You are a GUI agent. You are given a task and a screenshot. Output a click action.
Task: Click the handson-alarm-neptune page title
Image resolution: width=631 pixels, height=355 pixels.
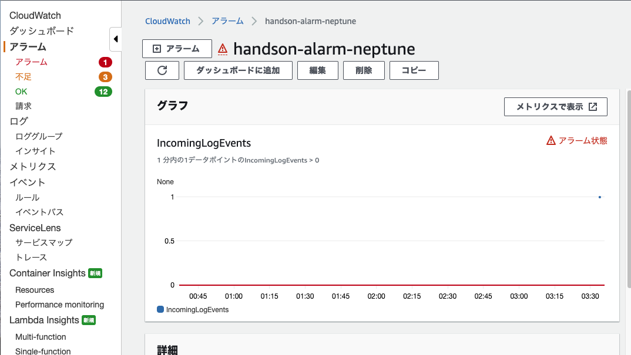tap(324, 49)
